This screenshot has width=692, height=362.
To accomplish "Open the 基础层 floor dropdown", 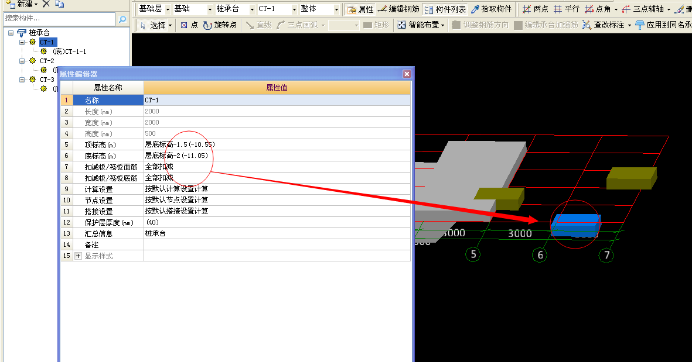I will tap(168, 9).
